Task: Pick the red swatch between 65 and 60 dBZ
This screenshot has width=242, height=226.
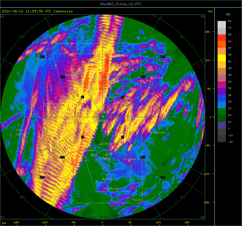Action: click(x=222, y=38)
